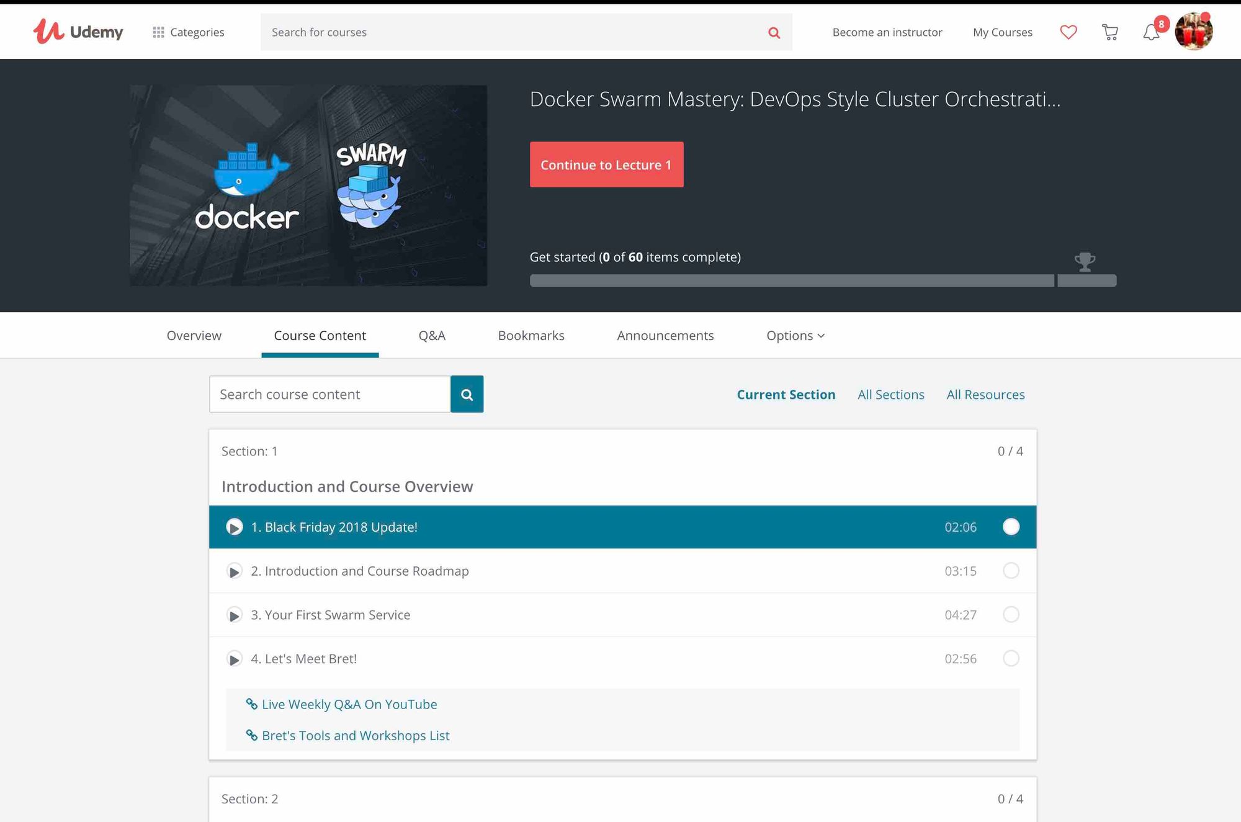Image resolution: width=1241 pixels, height=822 pixels.
Task: Open the Wishlist heart icon
Action: 1069,32
